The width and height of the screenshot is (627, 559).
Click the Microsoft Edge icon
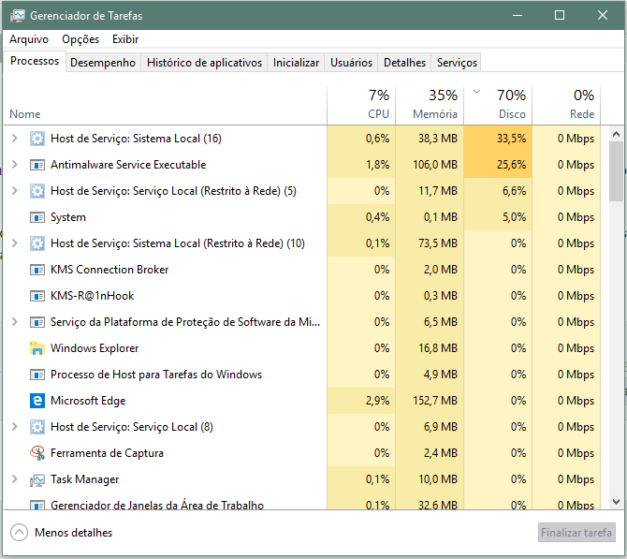tap(37, 401)
